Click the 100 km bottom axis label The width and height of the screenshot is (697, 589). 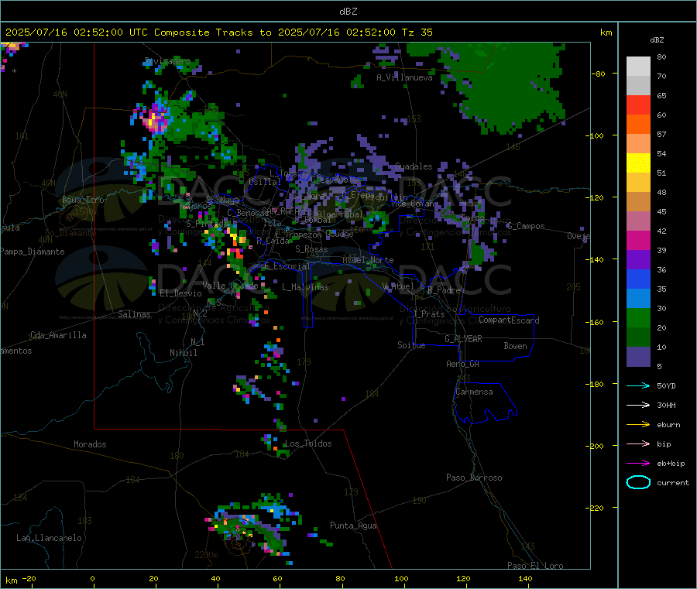click(x=401, y=579)
